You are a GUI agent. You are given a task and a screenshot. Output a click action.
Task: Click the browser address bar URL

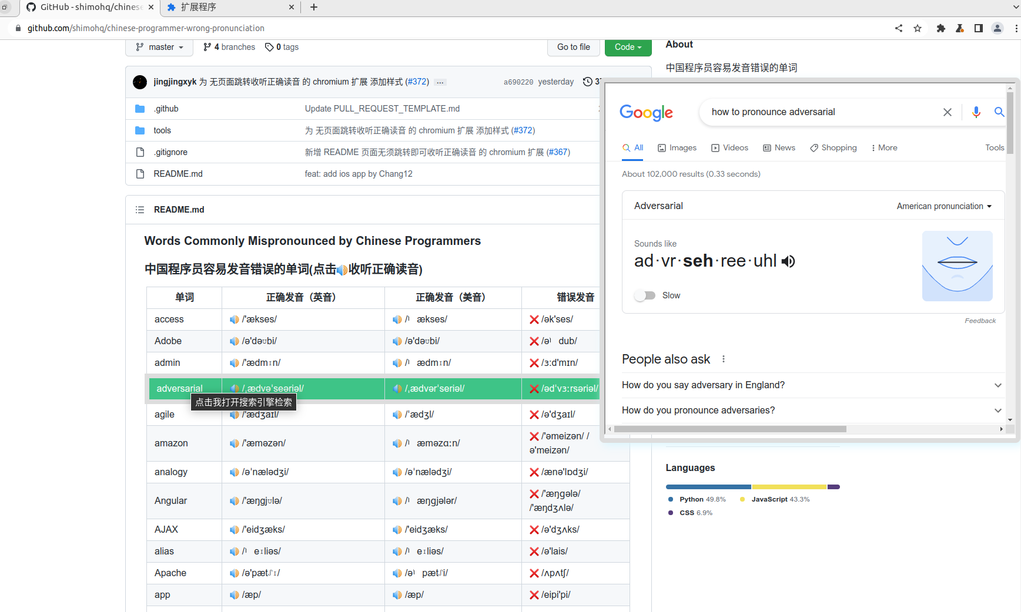click(146, 28)
